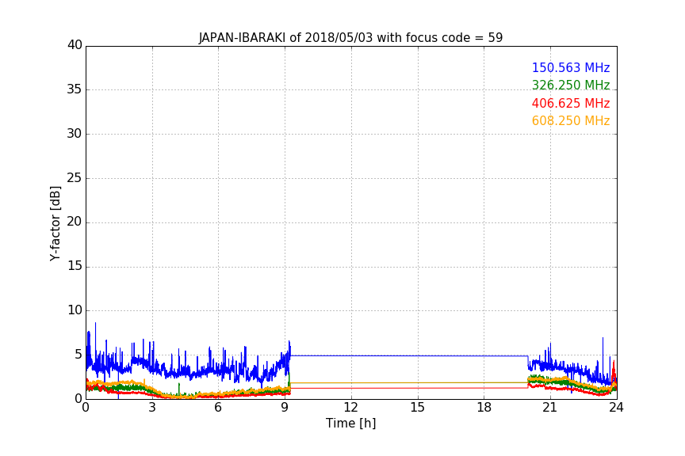Click x-axis tick value 3
This screenshot has height=456, width=685.
click(x=152, y=408)
